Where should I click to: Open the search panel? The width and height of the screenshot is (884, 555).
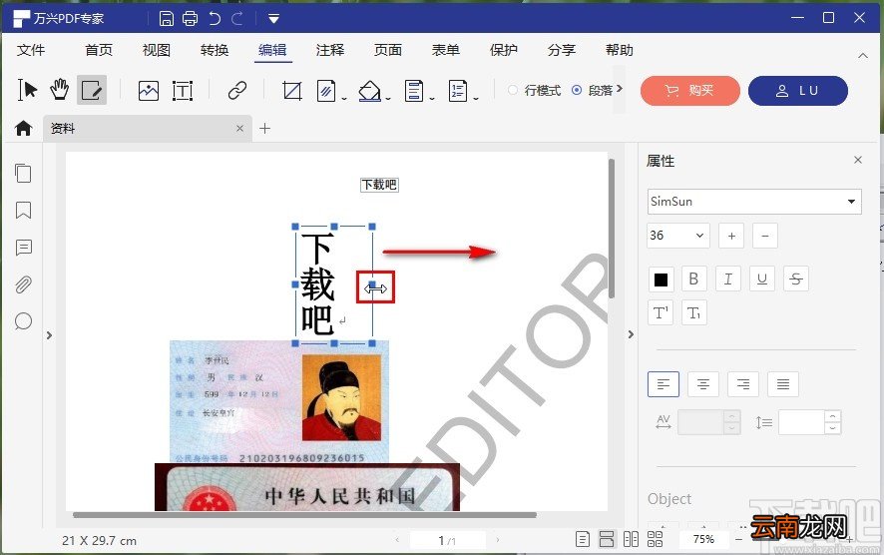point(23,321)
